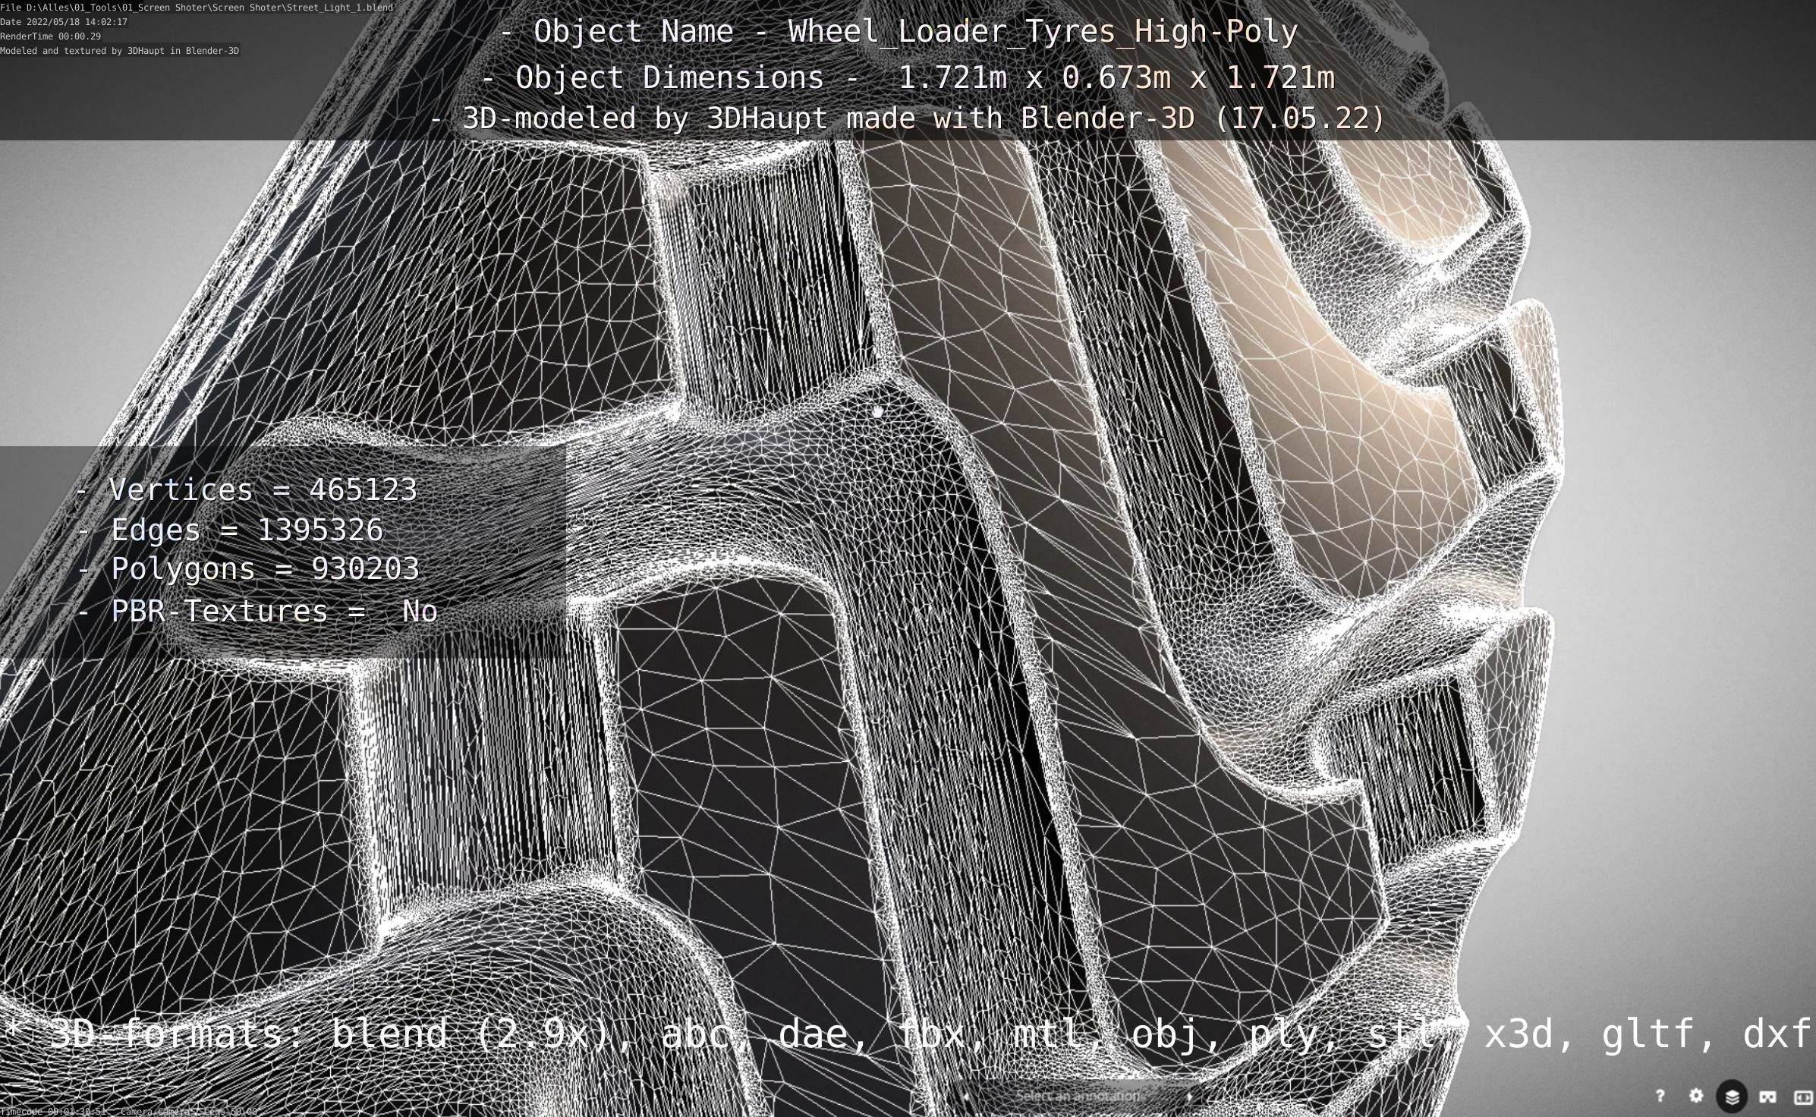Switch to theater mode icon

[1802, 1097]
